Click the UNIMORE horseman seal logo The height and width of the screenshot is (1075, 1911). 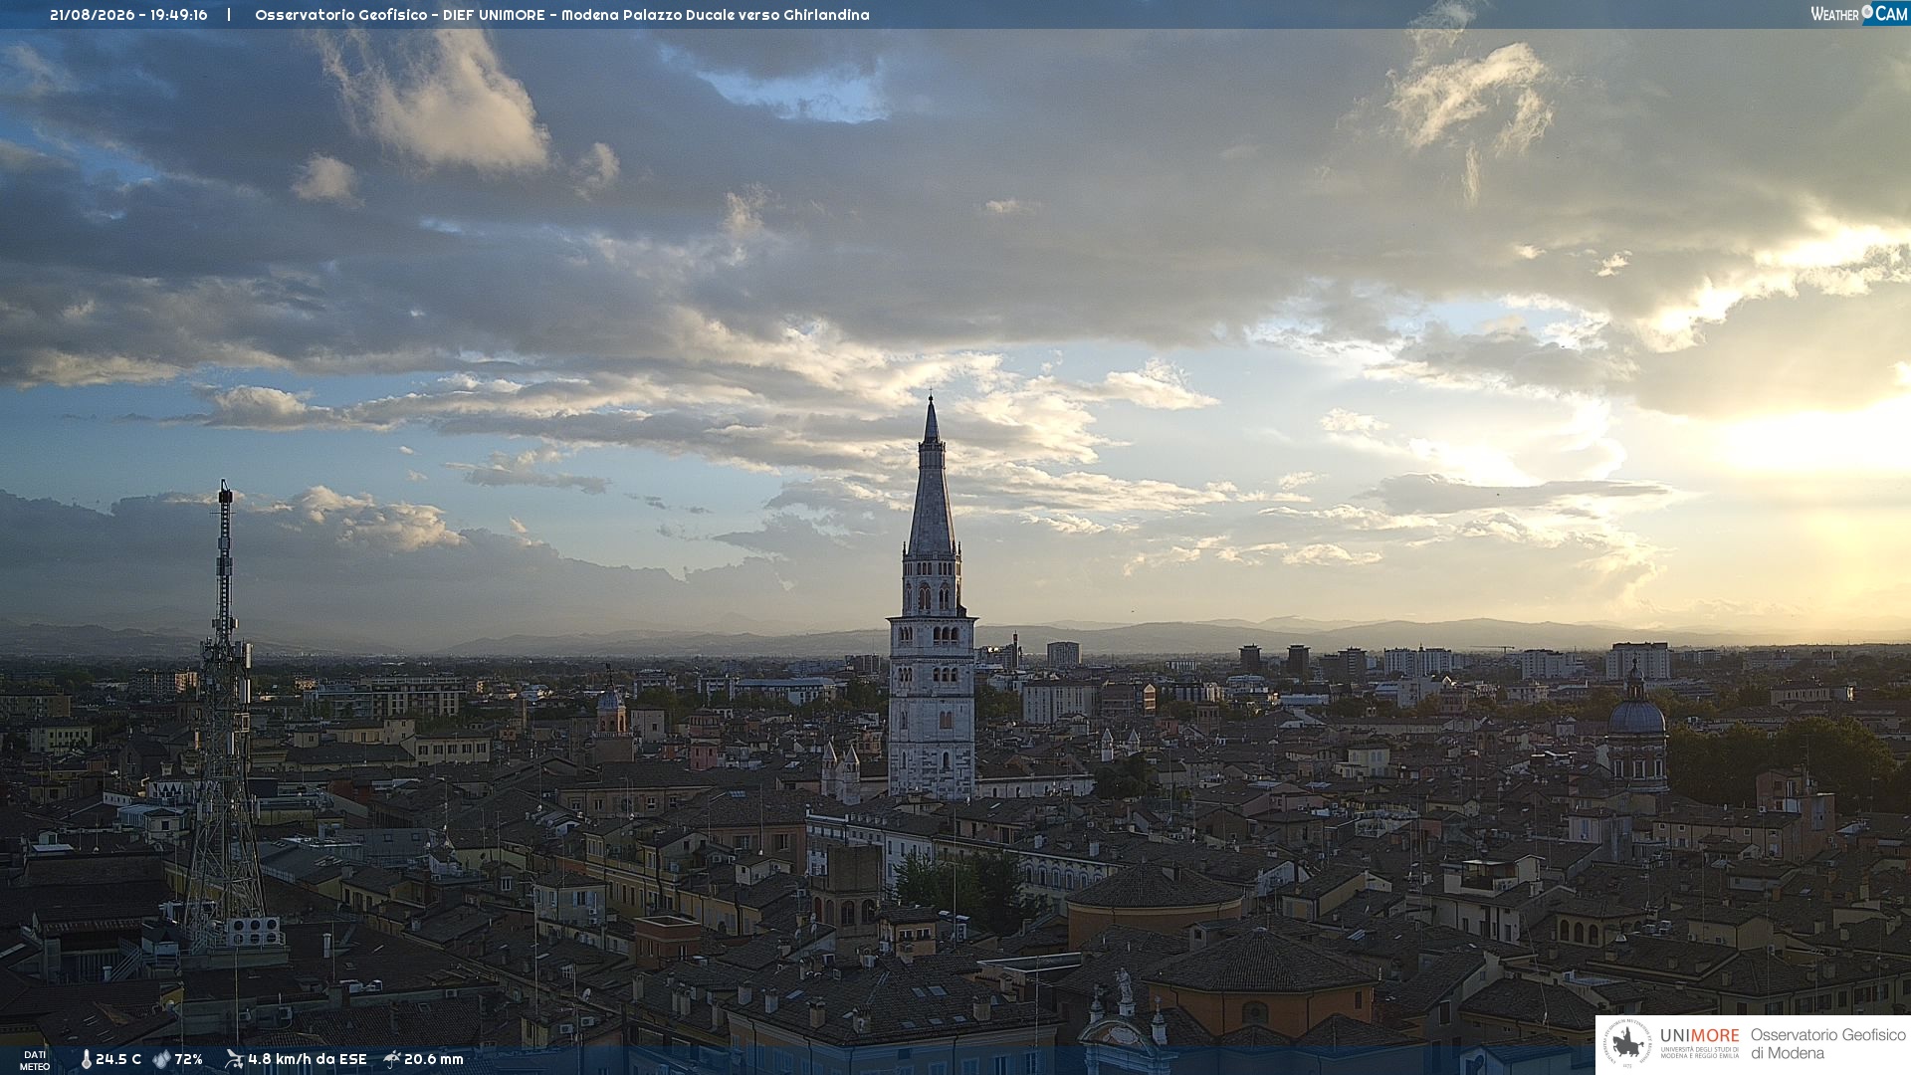1626,1044
